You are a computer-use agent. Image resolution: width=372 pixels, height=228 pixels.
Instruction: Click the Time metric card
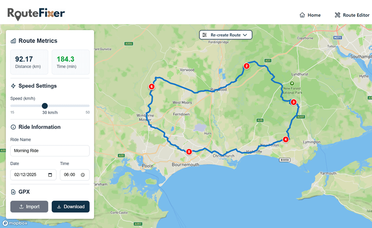70,62
